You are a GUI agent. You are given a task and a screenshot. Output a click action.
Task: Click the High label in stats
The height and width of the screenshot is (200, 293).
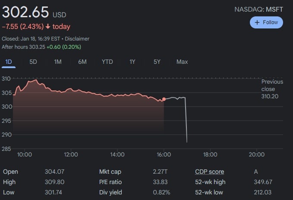coord(9,182)
